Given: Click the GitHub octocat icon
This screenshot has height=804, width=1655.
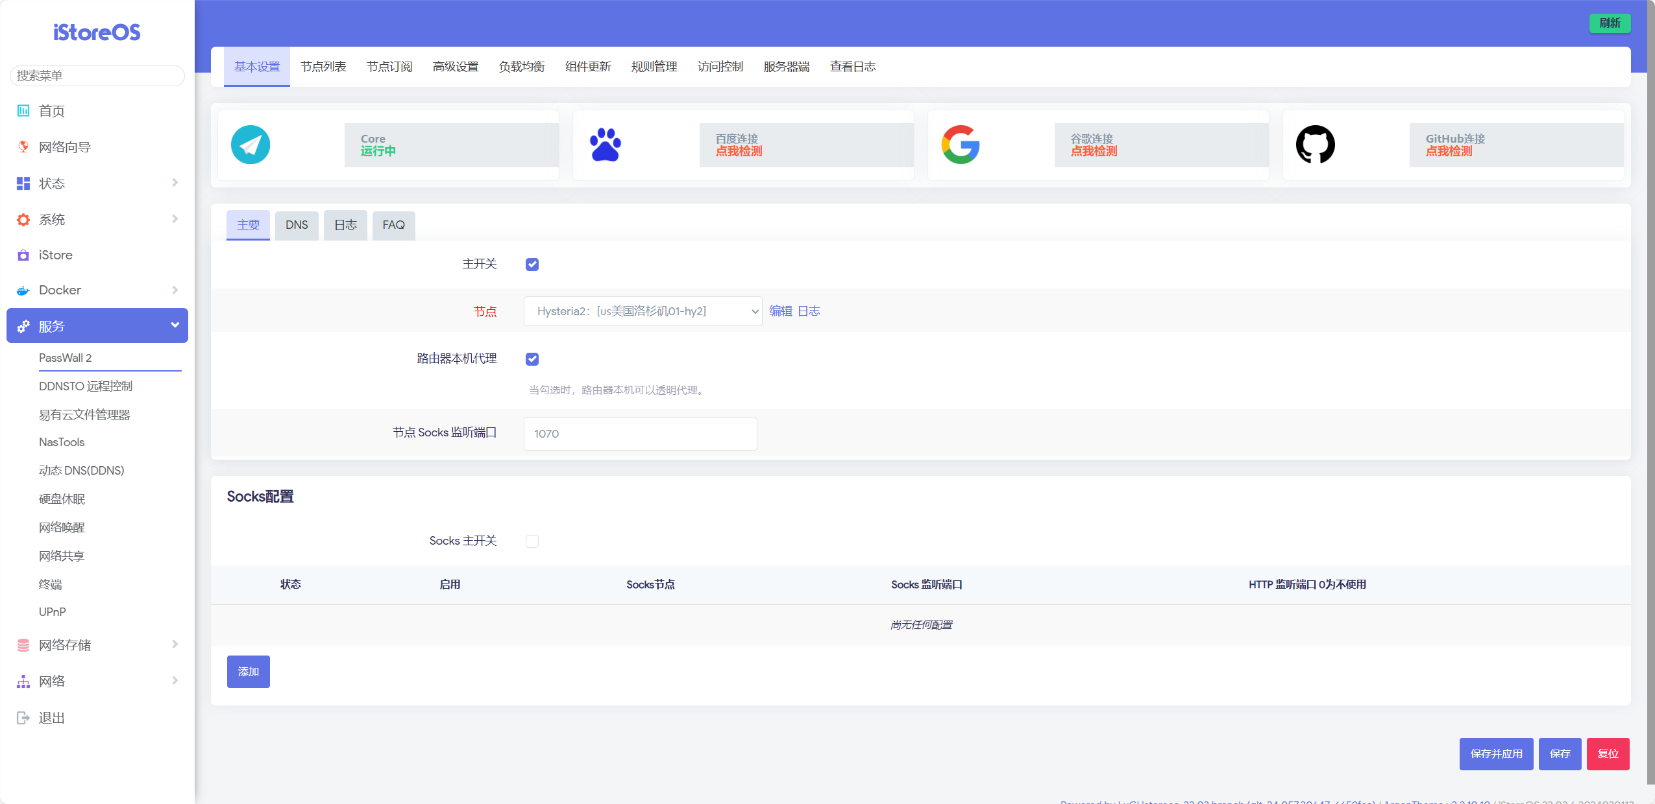Looking at the screenshot, I should point(1316,145).
